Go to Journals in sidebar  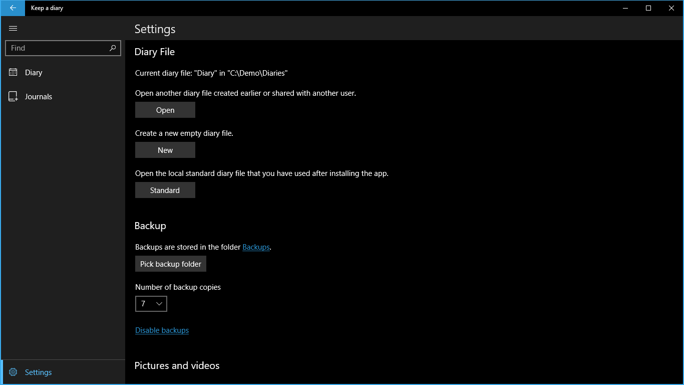(39, 97)
